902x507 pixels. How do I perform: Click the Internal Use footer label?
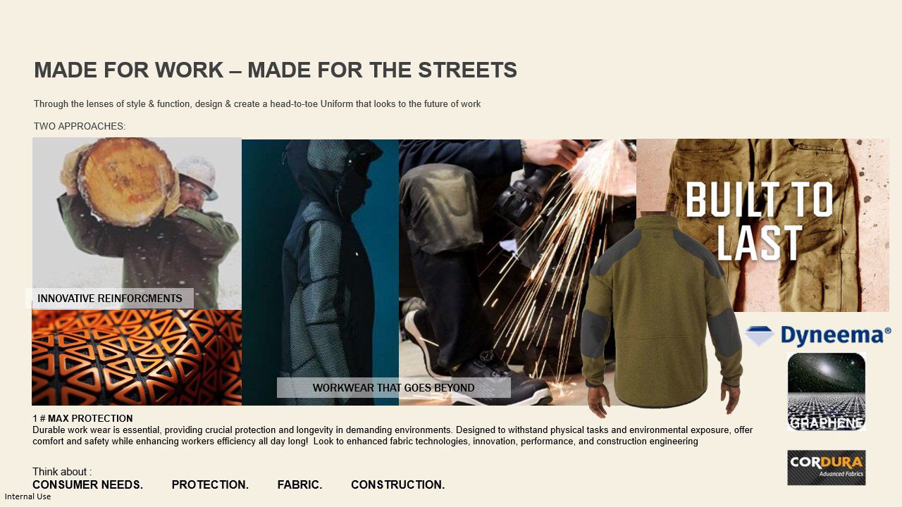pos(27,496)
